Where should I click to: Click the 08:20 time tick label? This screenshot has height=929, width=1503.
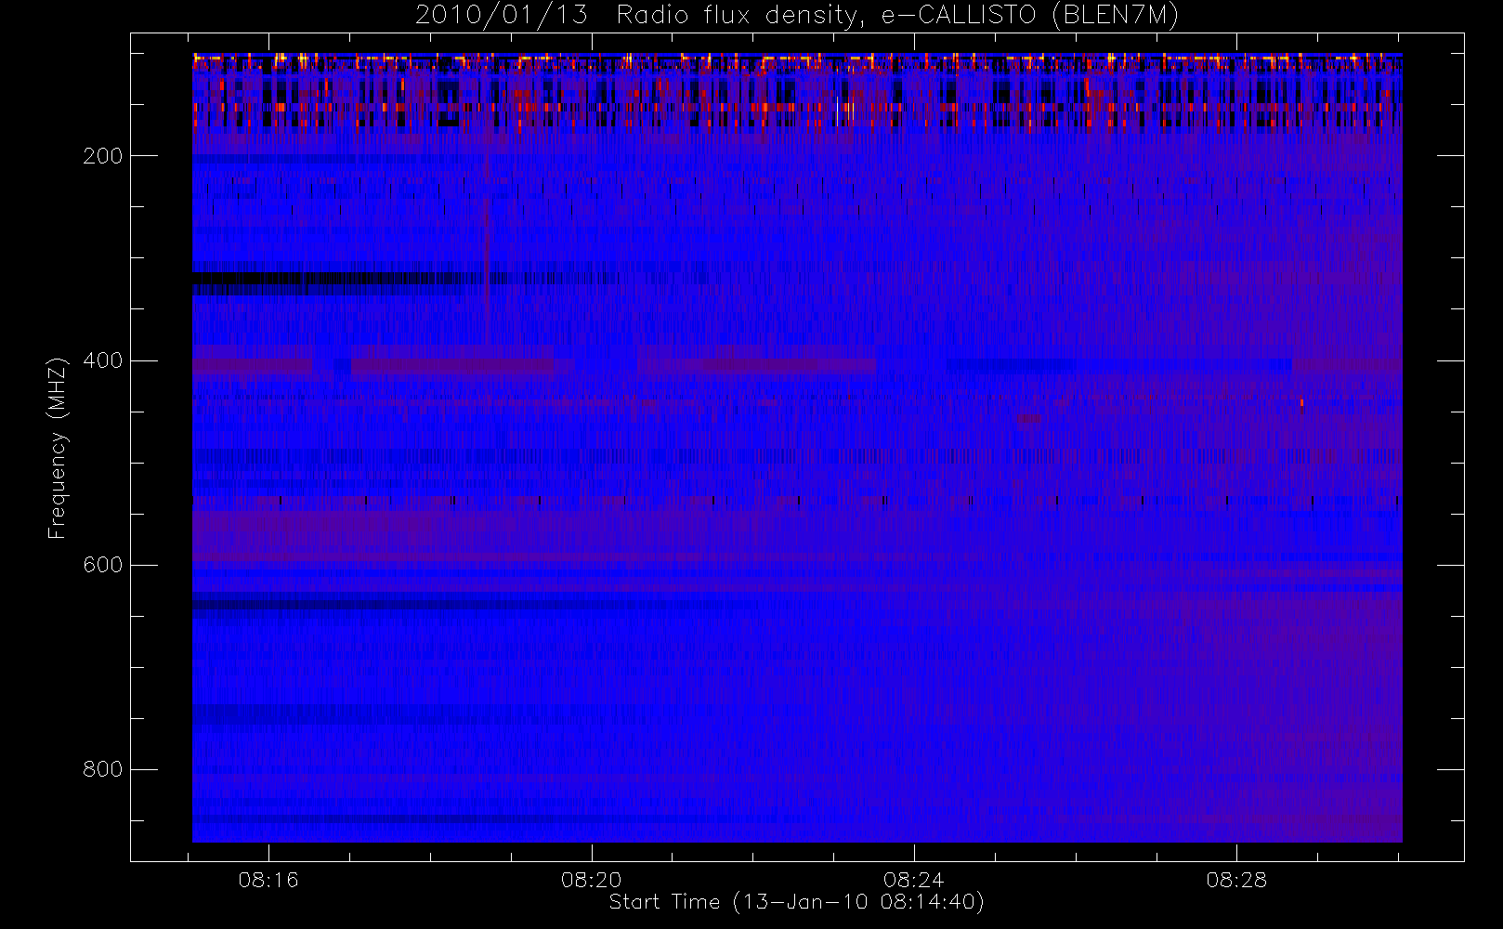[592, 880]
